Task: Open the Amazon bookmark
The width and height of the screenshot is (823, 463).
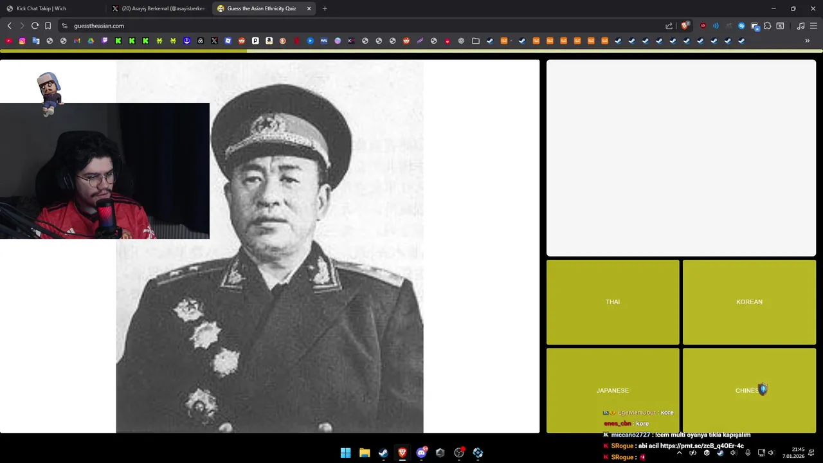Action: (269, 41)
